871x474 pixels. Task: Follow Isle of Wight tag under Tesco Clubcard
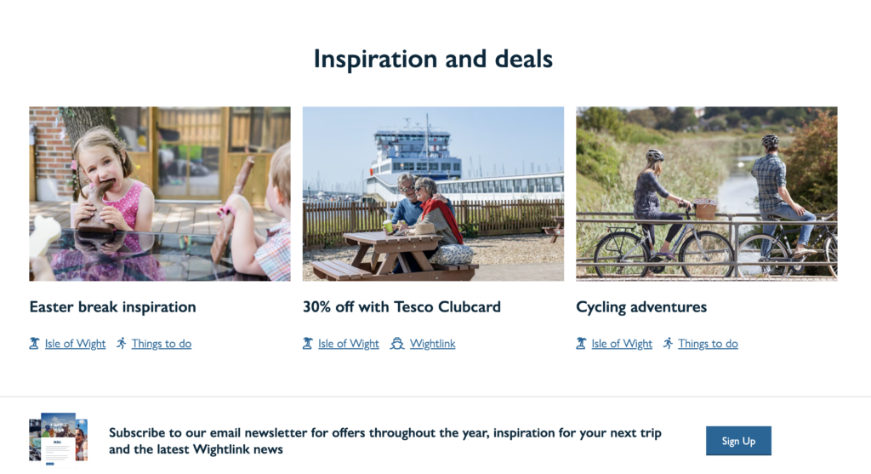349,344
